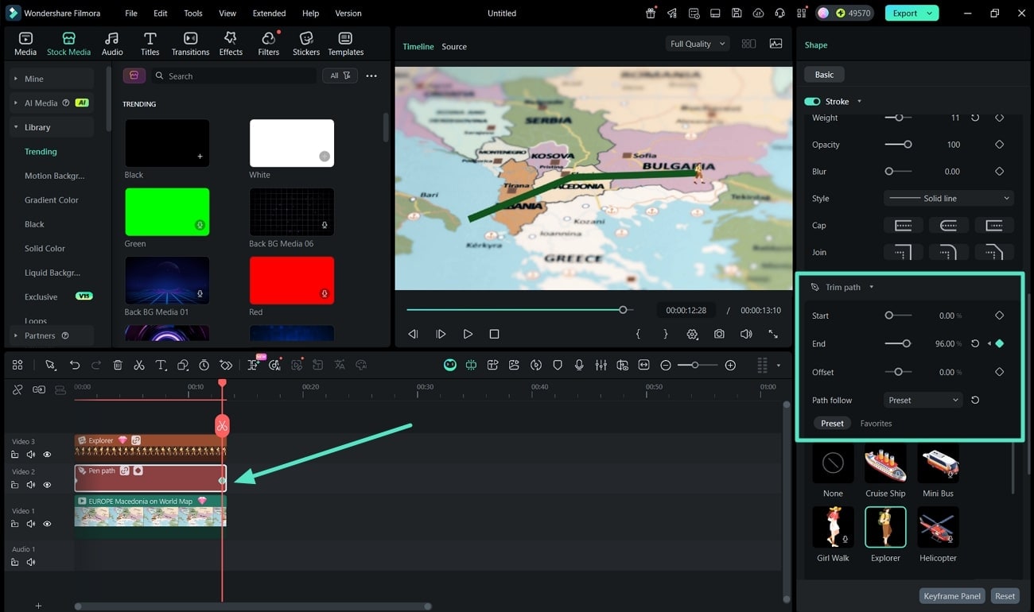Screen dimensions: 1034x612
Task: Open the Voiceover recording microphone tool
Action: pyautogui.click(x=579, y=364)
